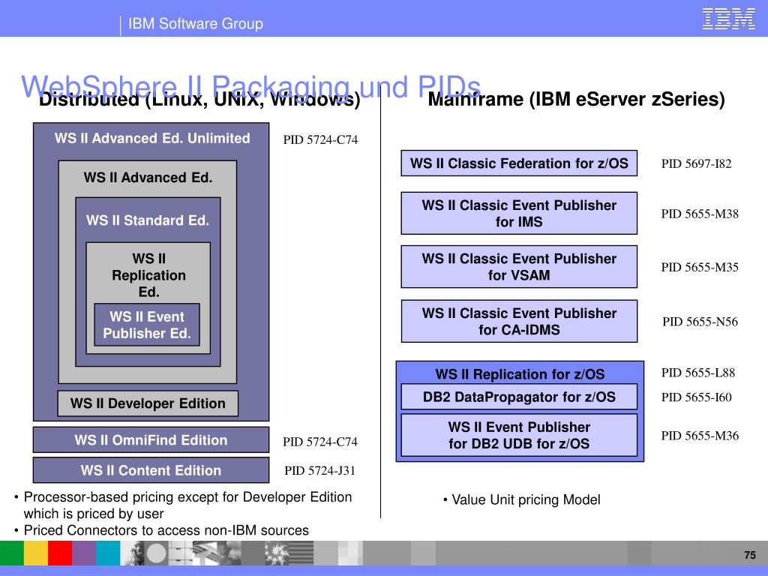The height and width of the screenshot is (576, 768).
Task: Click the PID 5655-L88 text
Action: 698,373
